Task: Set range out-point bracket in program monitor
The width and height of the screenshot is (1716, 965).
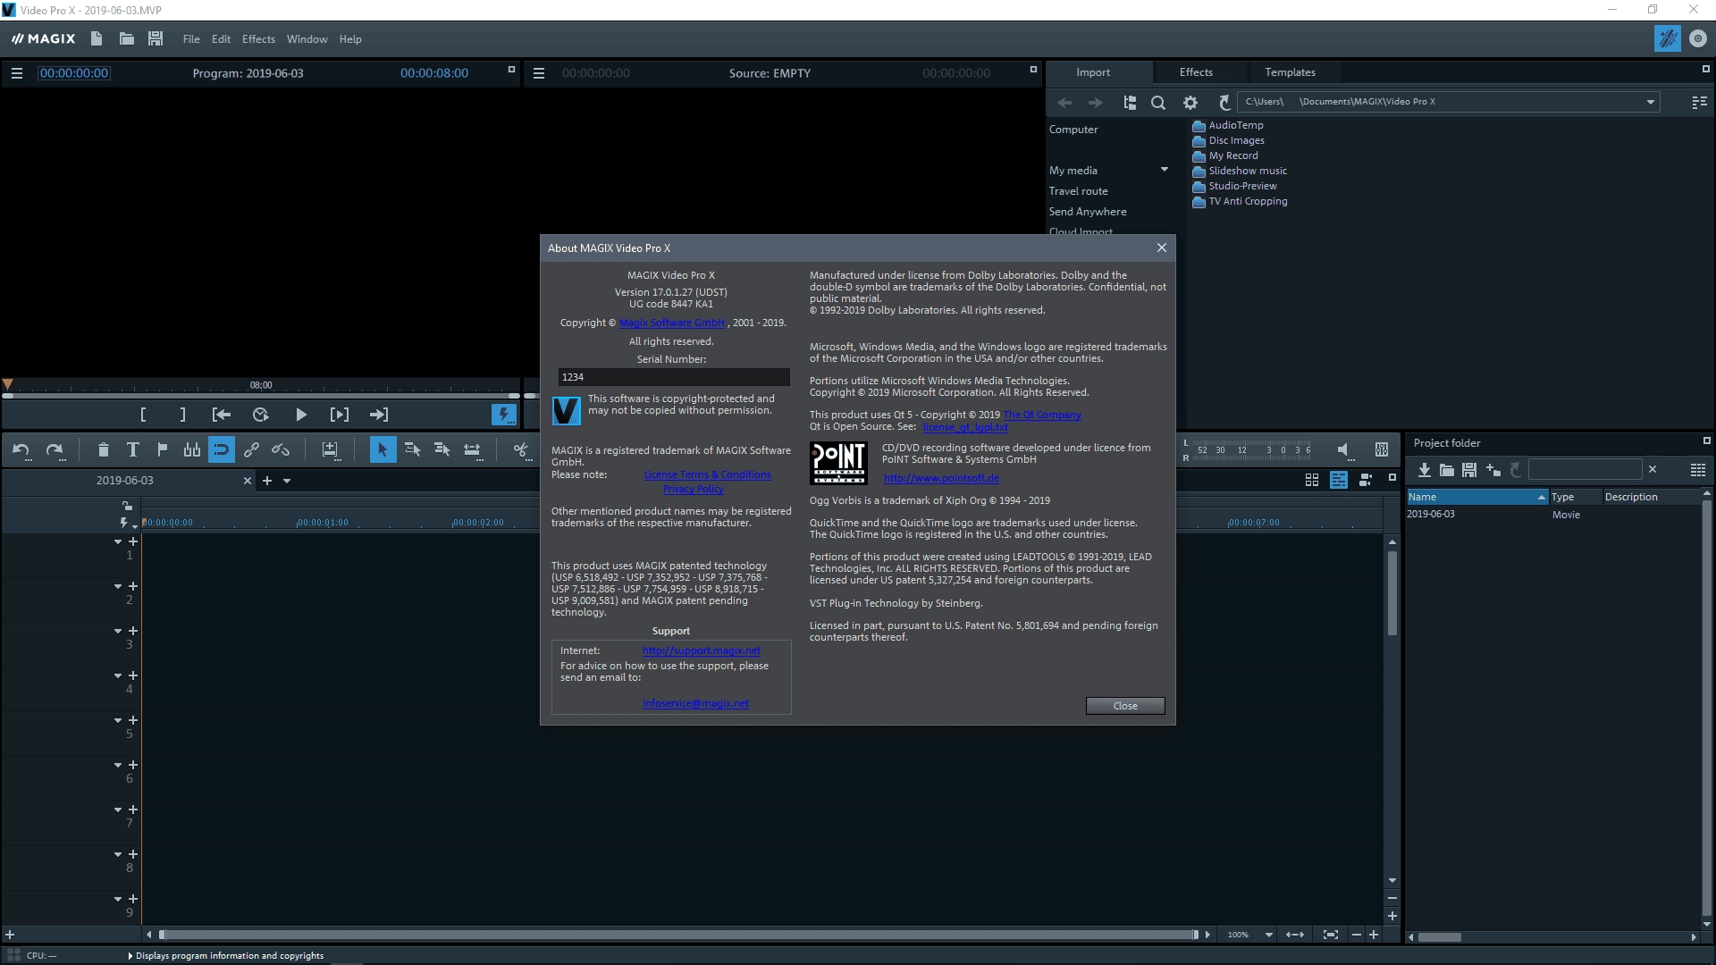Action: tap(182, 415)
